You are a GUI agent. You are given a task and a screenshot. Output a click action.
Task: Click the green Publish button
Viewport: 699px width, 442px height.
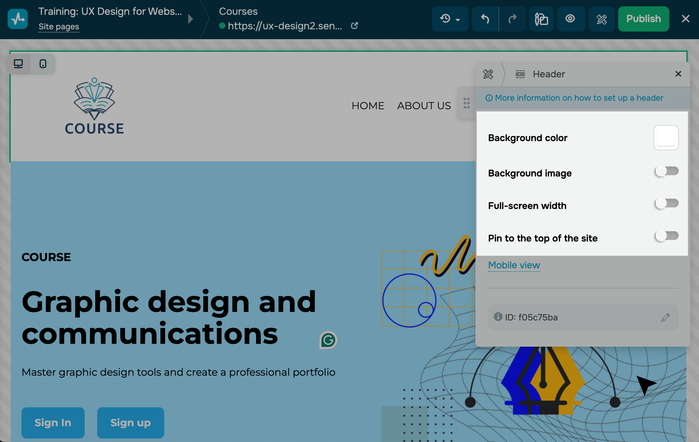point(643,19)
